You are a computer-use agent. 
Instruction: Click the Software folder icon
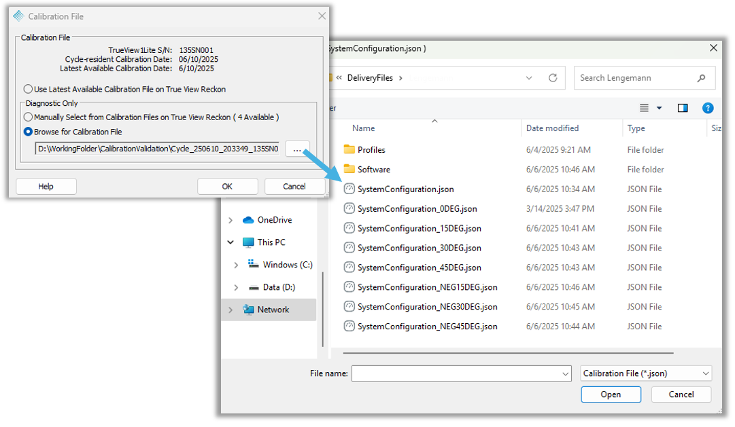(x=349, y=169)
